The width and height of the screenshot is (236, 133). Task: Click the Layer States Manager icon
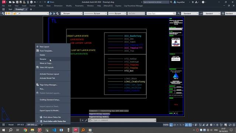(x=58, y=14)
